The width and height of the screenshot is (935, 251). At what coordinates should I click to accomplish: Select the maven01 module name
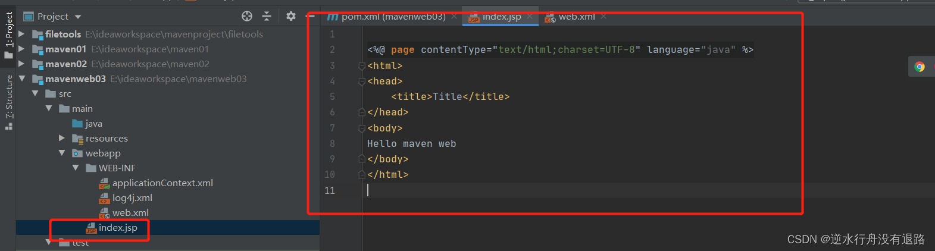[66, 49]
